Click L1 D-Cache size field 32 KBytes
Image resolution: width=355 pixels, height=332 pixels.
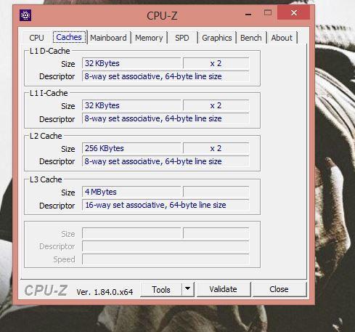[131, 63]
